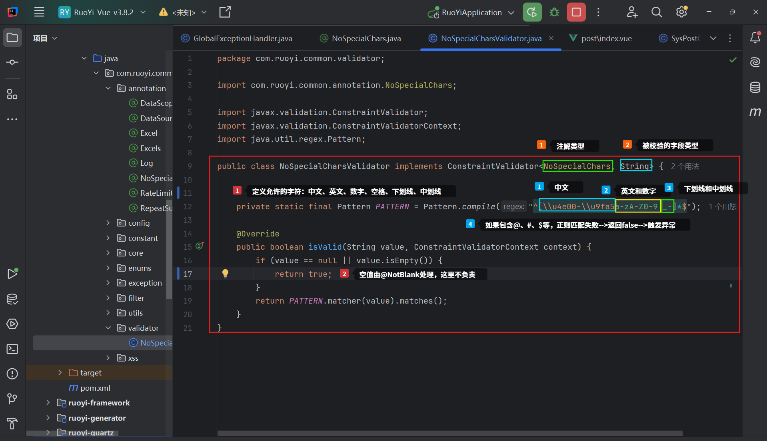Image resolution: width=767 pixels, height=441 pixels.
Task: Select the filter package in tree
Action: coord(130,298)
